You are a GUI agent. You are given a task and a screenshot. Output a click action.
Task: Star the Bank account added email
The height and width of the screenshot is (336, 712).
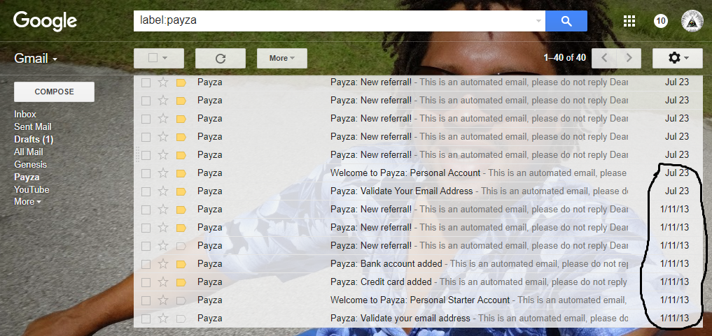163,263
